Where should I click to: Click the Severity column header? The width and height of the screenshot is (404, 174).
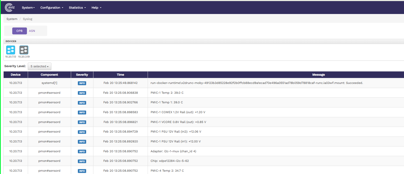point(82,75)
